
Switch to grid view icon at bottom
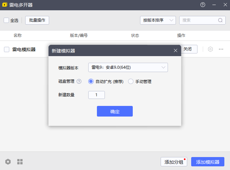coord(20,162)
